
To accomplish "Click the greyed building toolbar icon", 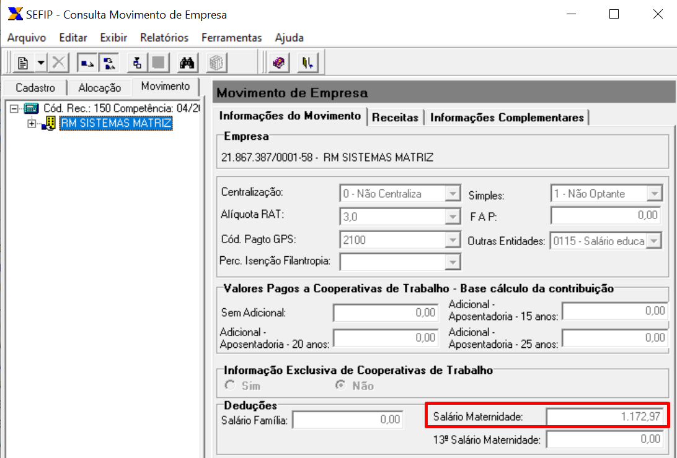I will click(216, 63).
